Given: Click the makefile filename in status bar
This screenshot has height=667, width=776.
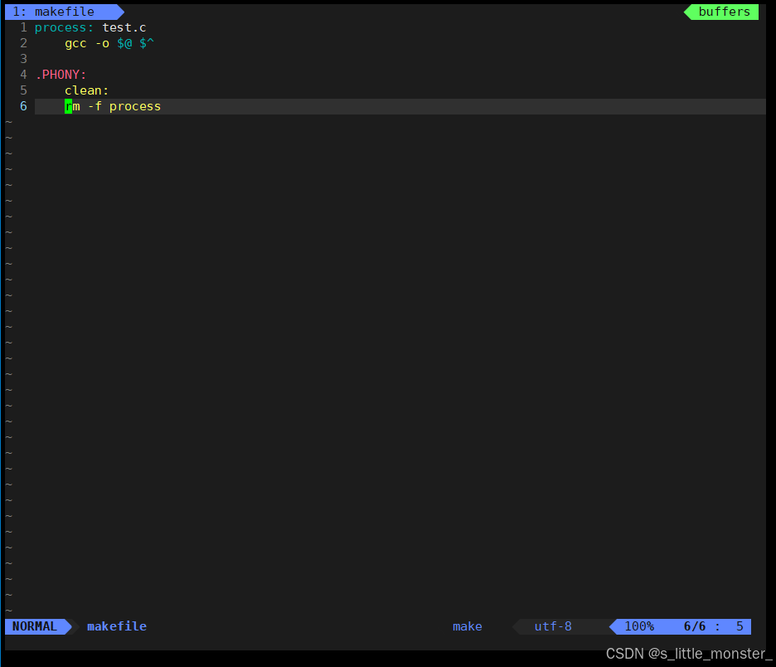Looking at the screenshot, I should click(117, 626).
